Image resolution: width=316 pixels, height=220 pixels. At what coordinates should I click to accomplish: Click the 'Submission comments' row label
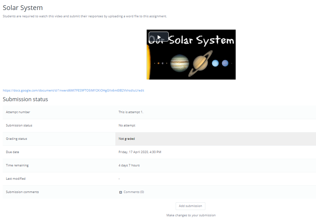pos(22,192)
